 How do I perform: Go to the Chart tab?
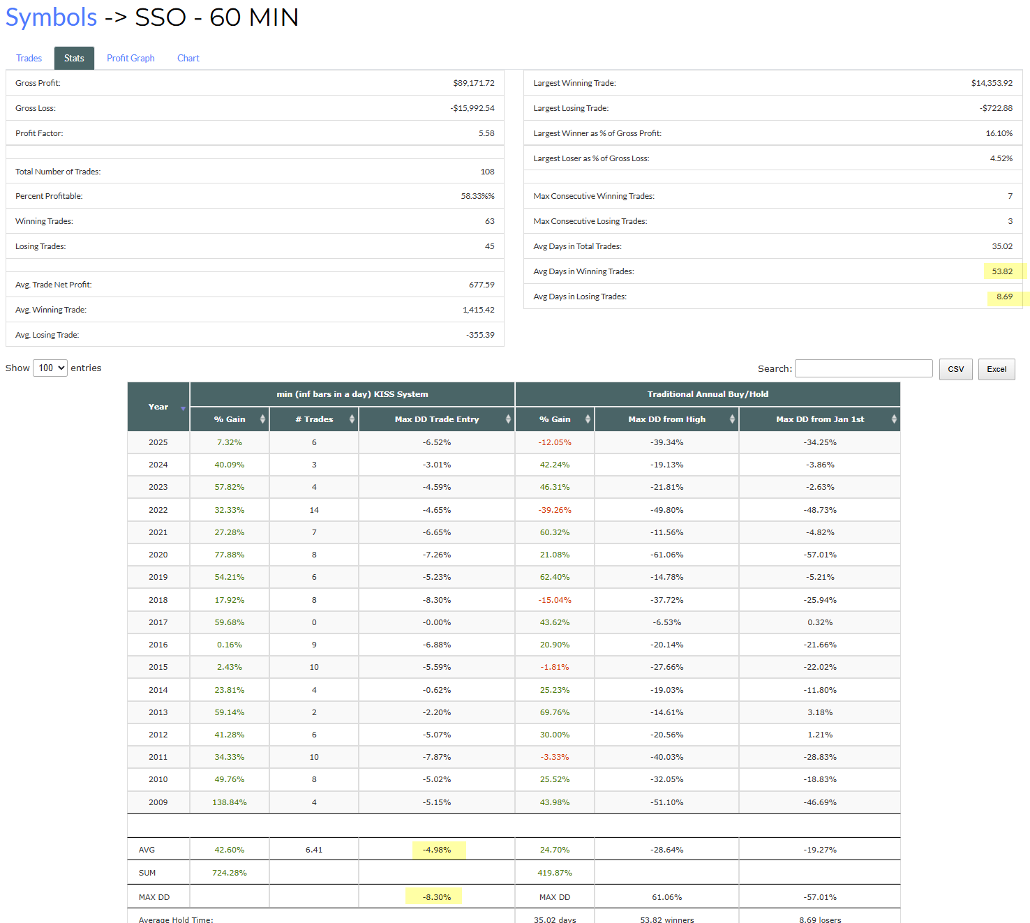tap(188, 59)
